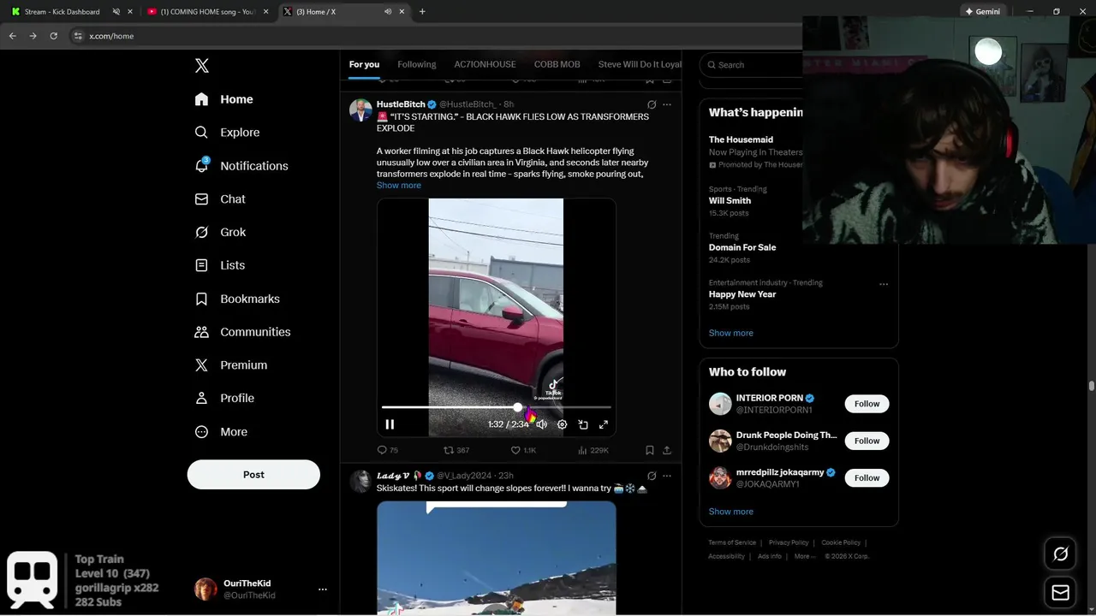
Task: Click the video picture-in-picture icon
Action: click(x=583, y=424)
